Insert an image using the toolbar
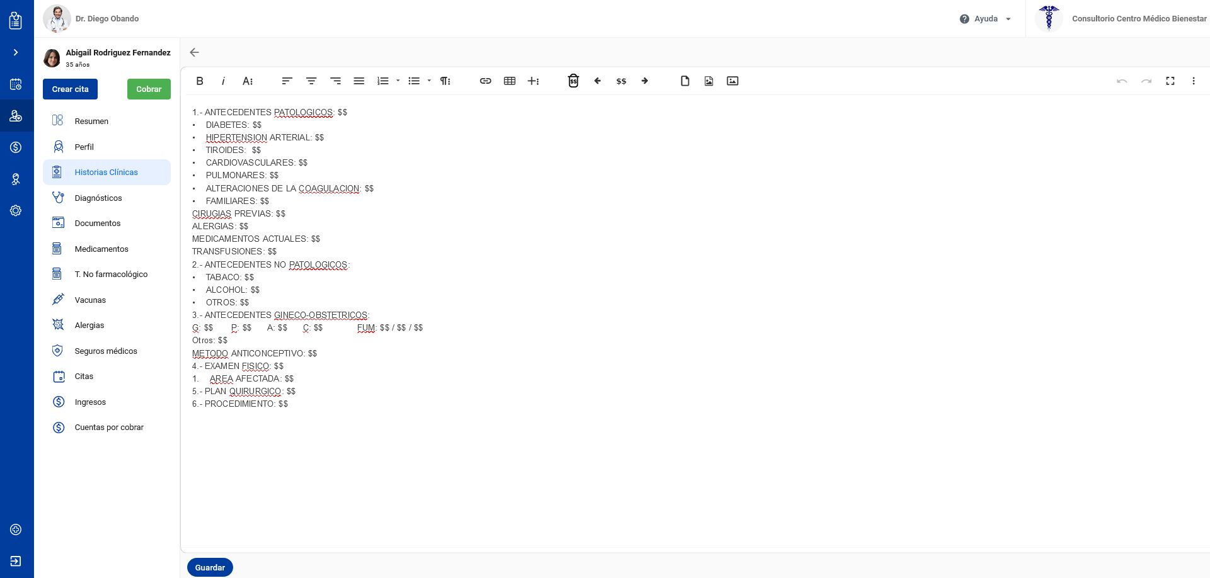Viewport: 1210px width, 578px height. point(732,81)
